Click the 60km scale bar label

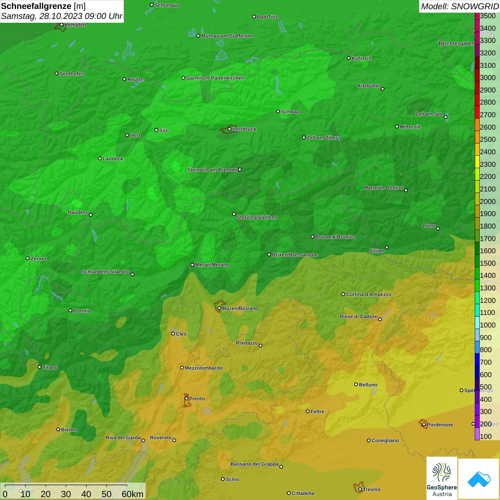point(132,494)
